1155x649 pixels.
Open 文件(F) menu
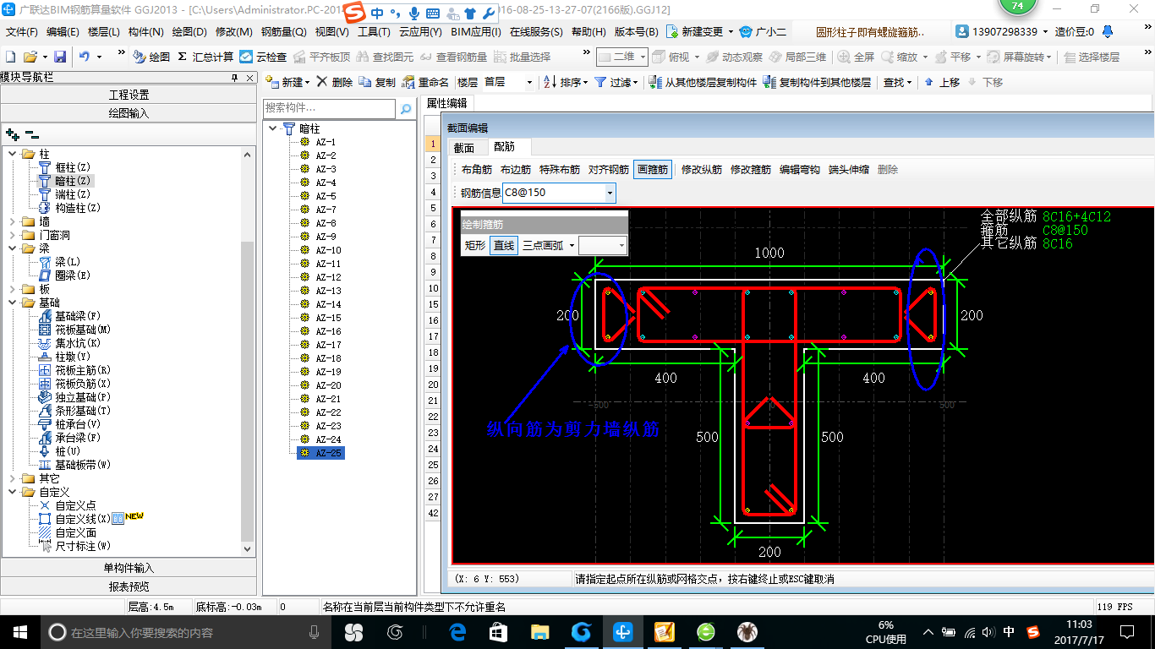22,31
